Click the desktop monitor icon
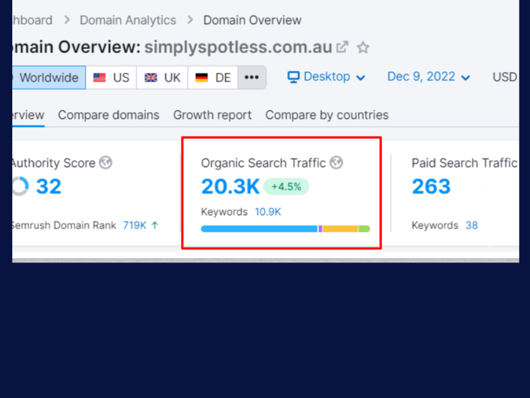This screenshot has height=398, width=530. (294, 77)
